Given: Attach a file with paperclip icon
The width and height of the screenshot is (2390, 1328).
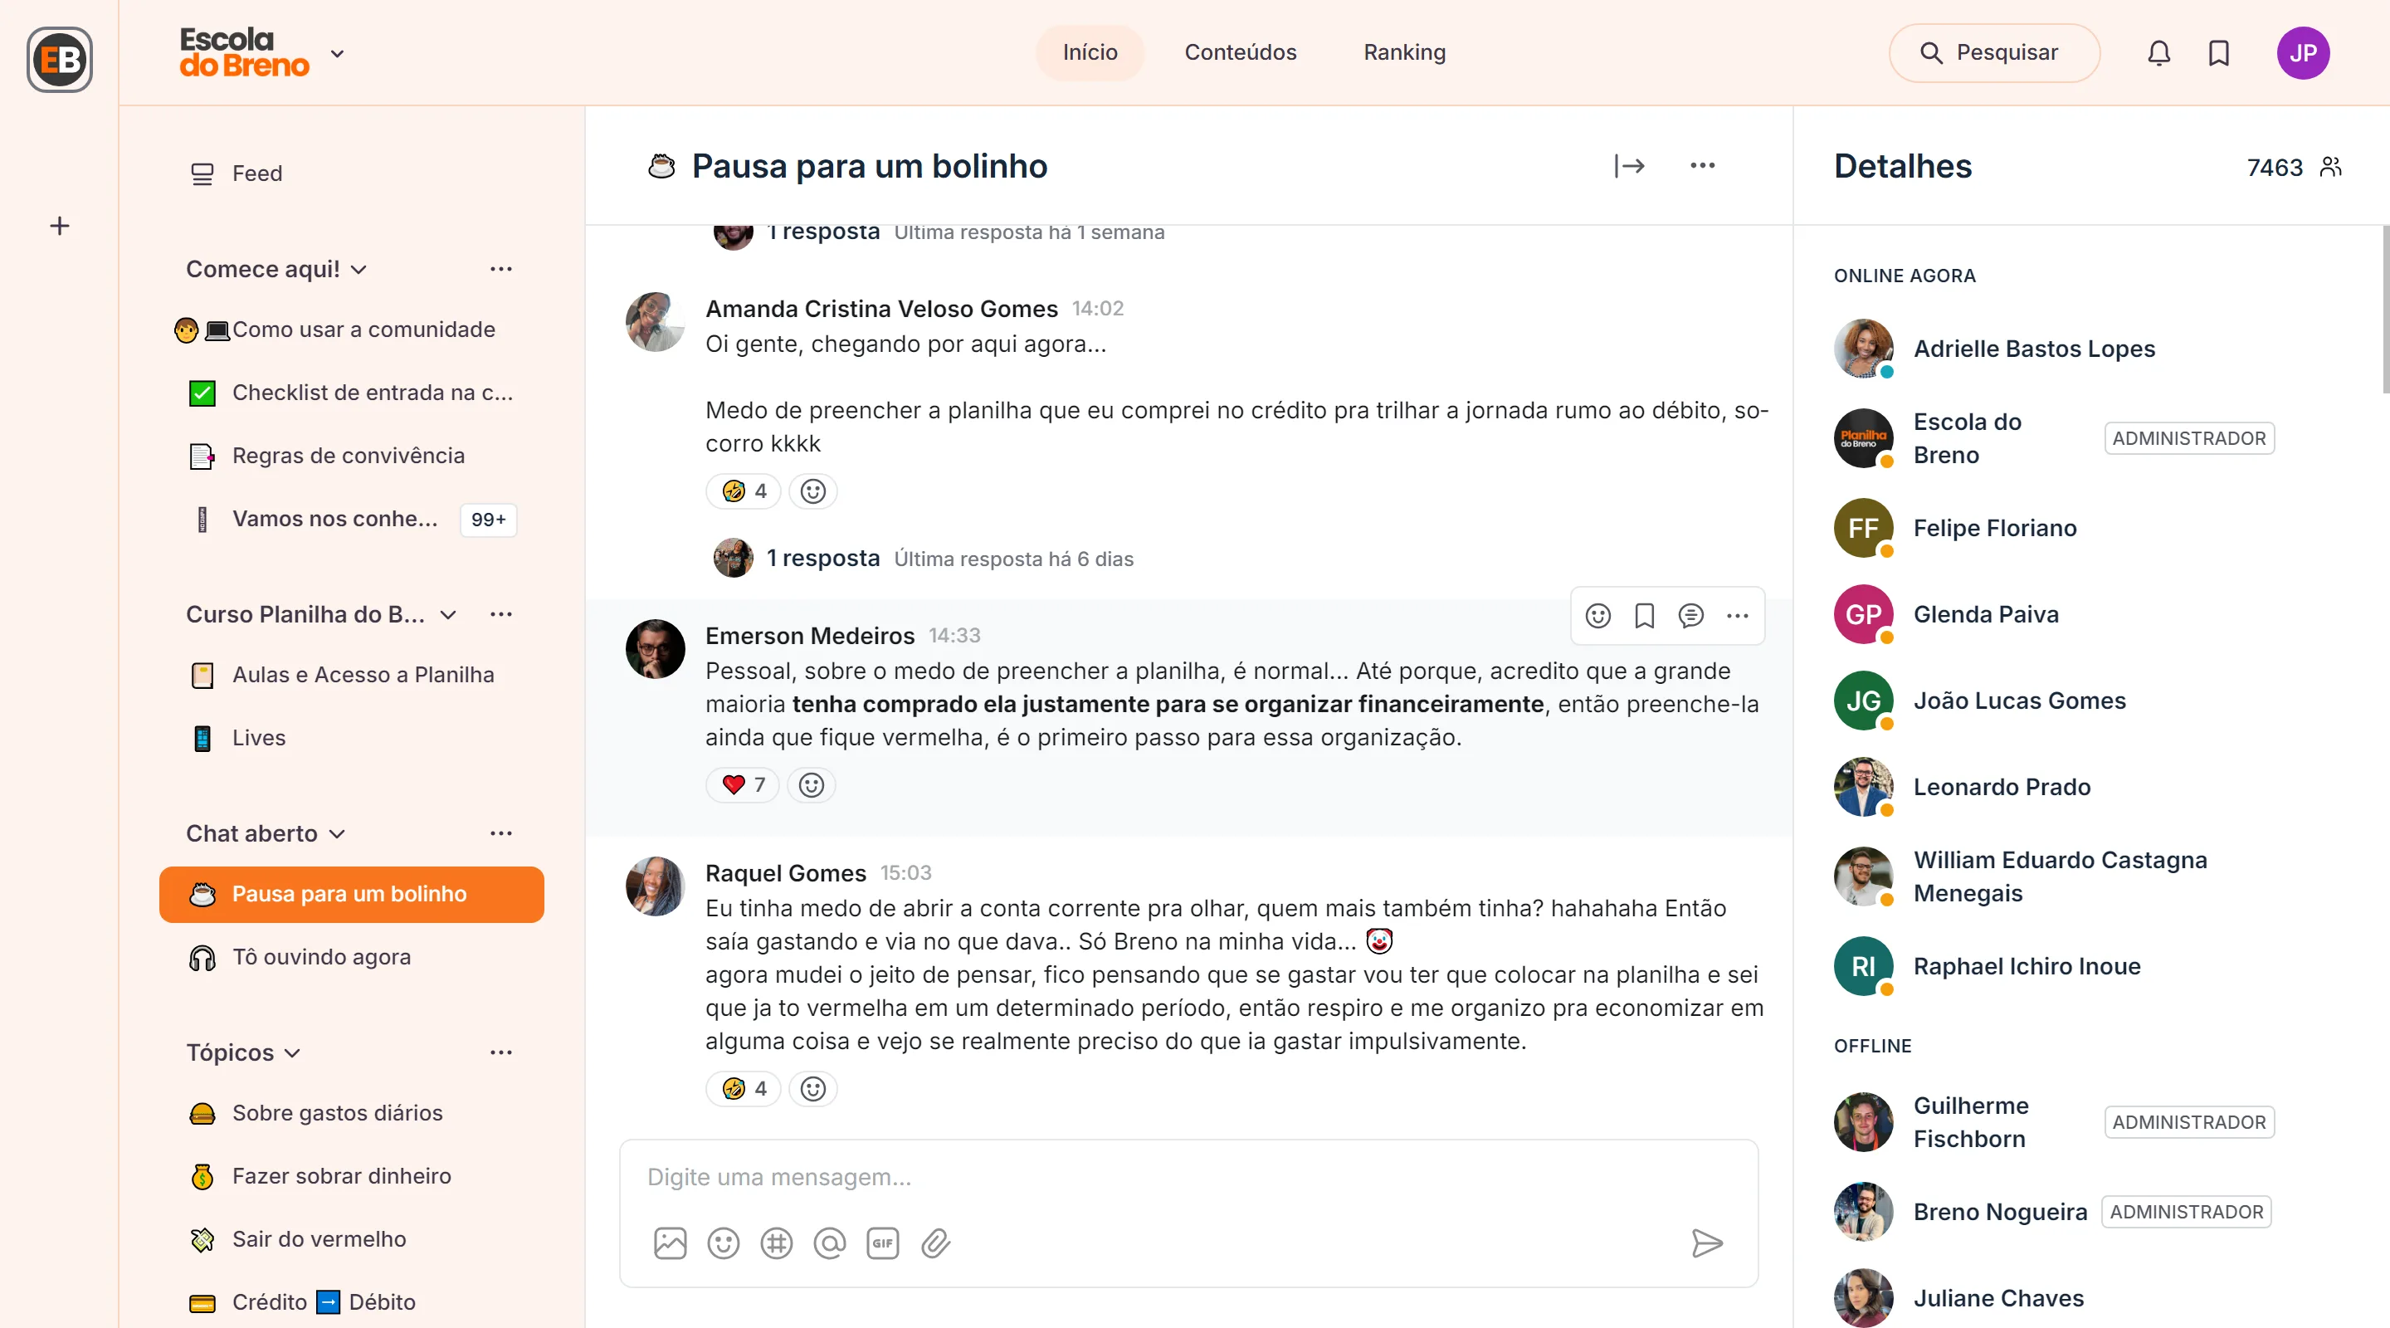Looking at the screenshot, I should pyautogui.click(x=935, y=1243).
